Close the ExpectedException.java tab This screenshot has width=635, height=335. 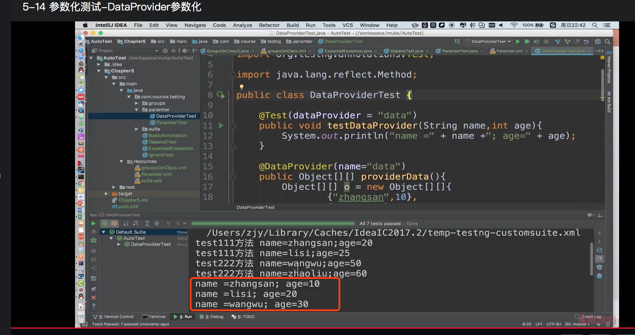[x=375, y=51]
